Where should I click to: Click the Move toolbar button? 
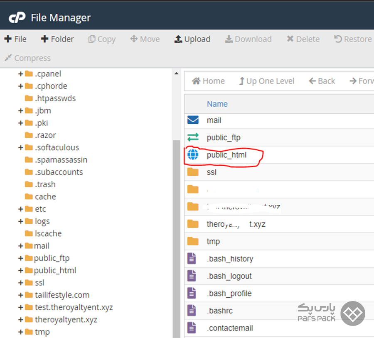click(145, 39)
